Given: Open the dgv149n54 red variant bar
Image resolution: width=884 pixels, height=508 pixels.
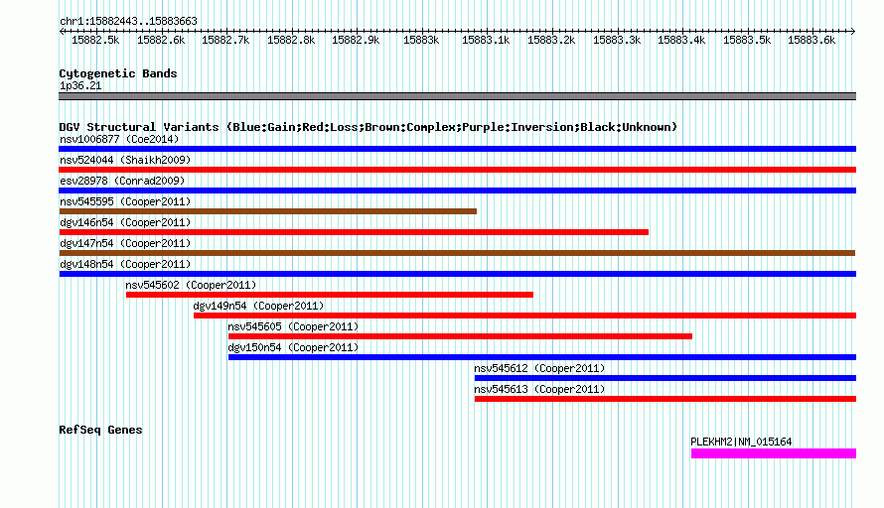Looking at the screenshot, I should click(x=524, y=316).
